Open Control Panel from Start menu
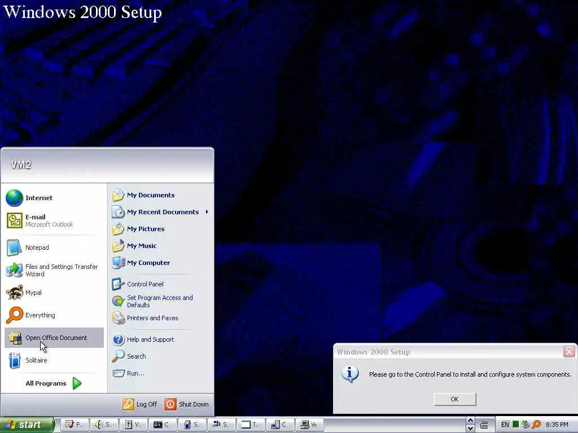 click(161, 284)
